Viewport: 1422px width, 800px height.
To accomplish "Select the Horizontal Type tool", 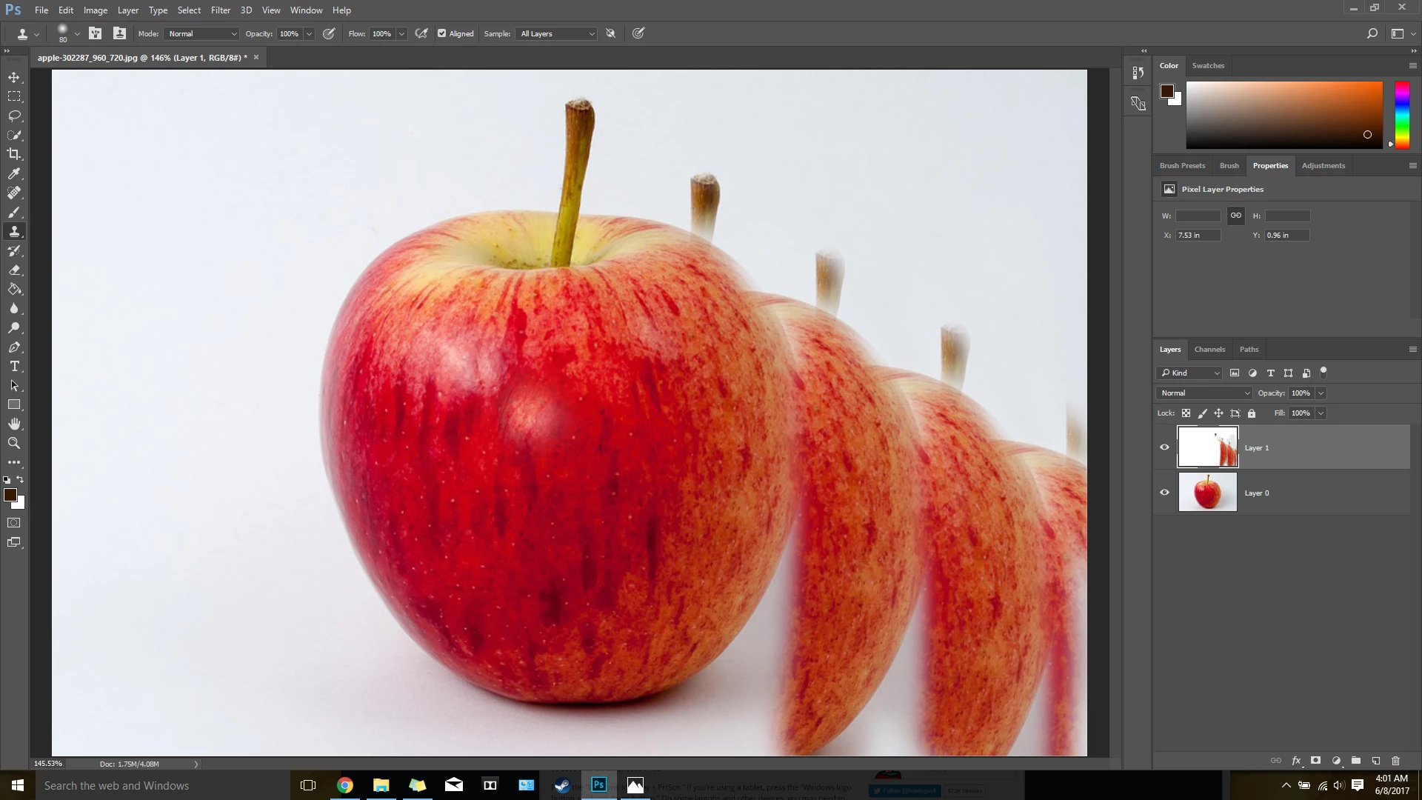I will tap(14, 367).
